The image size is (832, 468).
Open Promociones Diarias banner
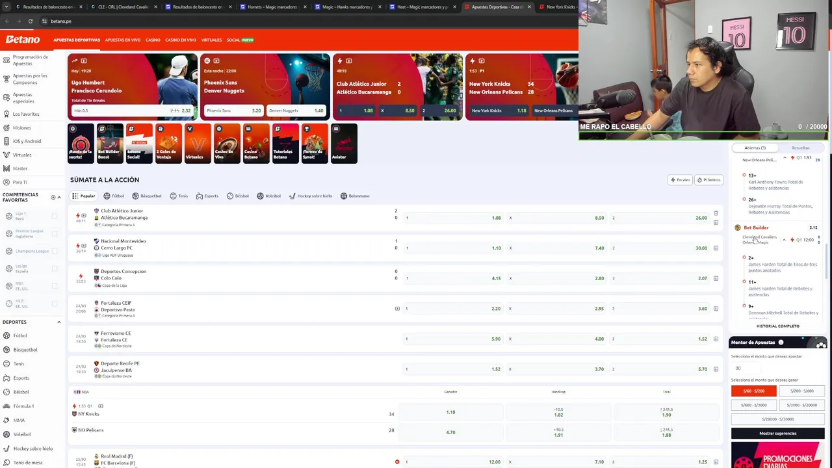pos(778,454)
